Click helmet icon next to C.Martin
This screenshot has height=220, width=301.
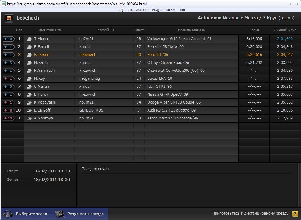[x=29, y=86]
